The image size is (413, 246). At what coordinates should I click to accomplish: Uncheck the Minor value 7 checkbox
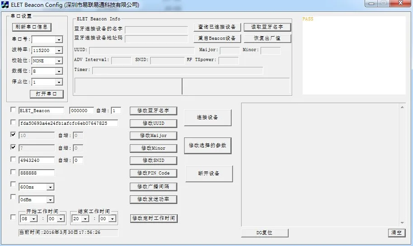(x=13, y=147)
